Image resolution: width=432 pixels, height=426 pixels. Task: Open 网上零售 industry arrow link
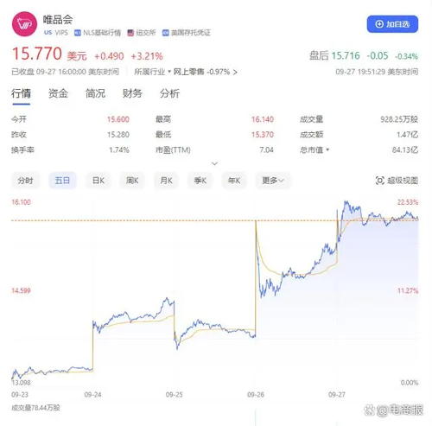click(x=235, y=72)
